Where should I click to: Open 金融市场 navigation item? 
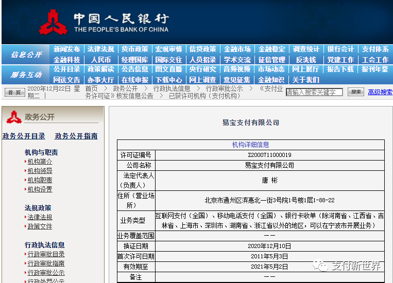tap(237, 49)
